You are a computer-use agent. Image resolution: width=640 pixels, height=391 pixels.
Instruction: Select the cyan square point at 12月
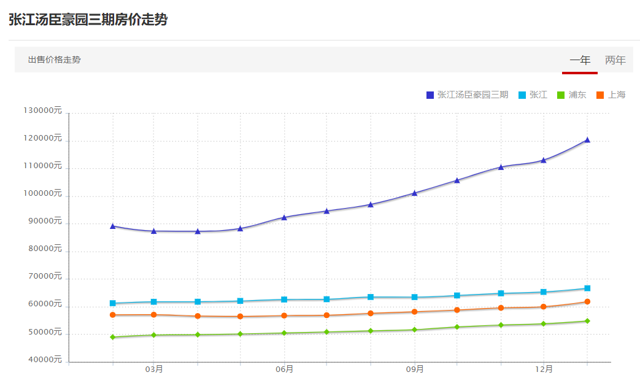point(543,292)
